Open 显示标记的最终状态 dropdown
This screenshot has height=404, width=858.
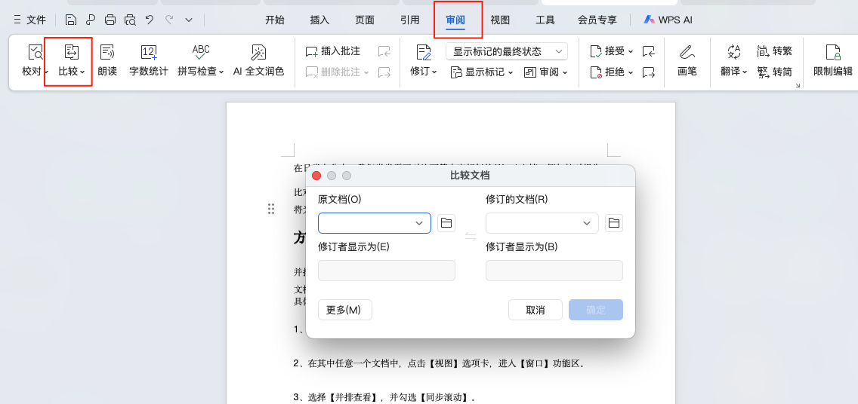507,51
